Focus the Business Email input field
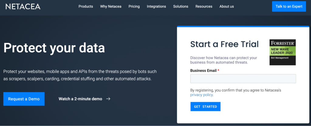311x126 pixels. click(243, 79)
